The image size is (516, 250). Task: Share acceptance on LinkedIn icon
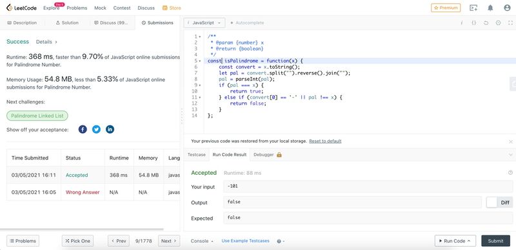point(110,129)
